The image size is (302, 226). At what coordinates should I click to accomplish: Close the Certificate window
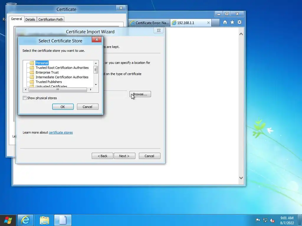(x=121, y=8)
